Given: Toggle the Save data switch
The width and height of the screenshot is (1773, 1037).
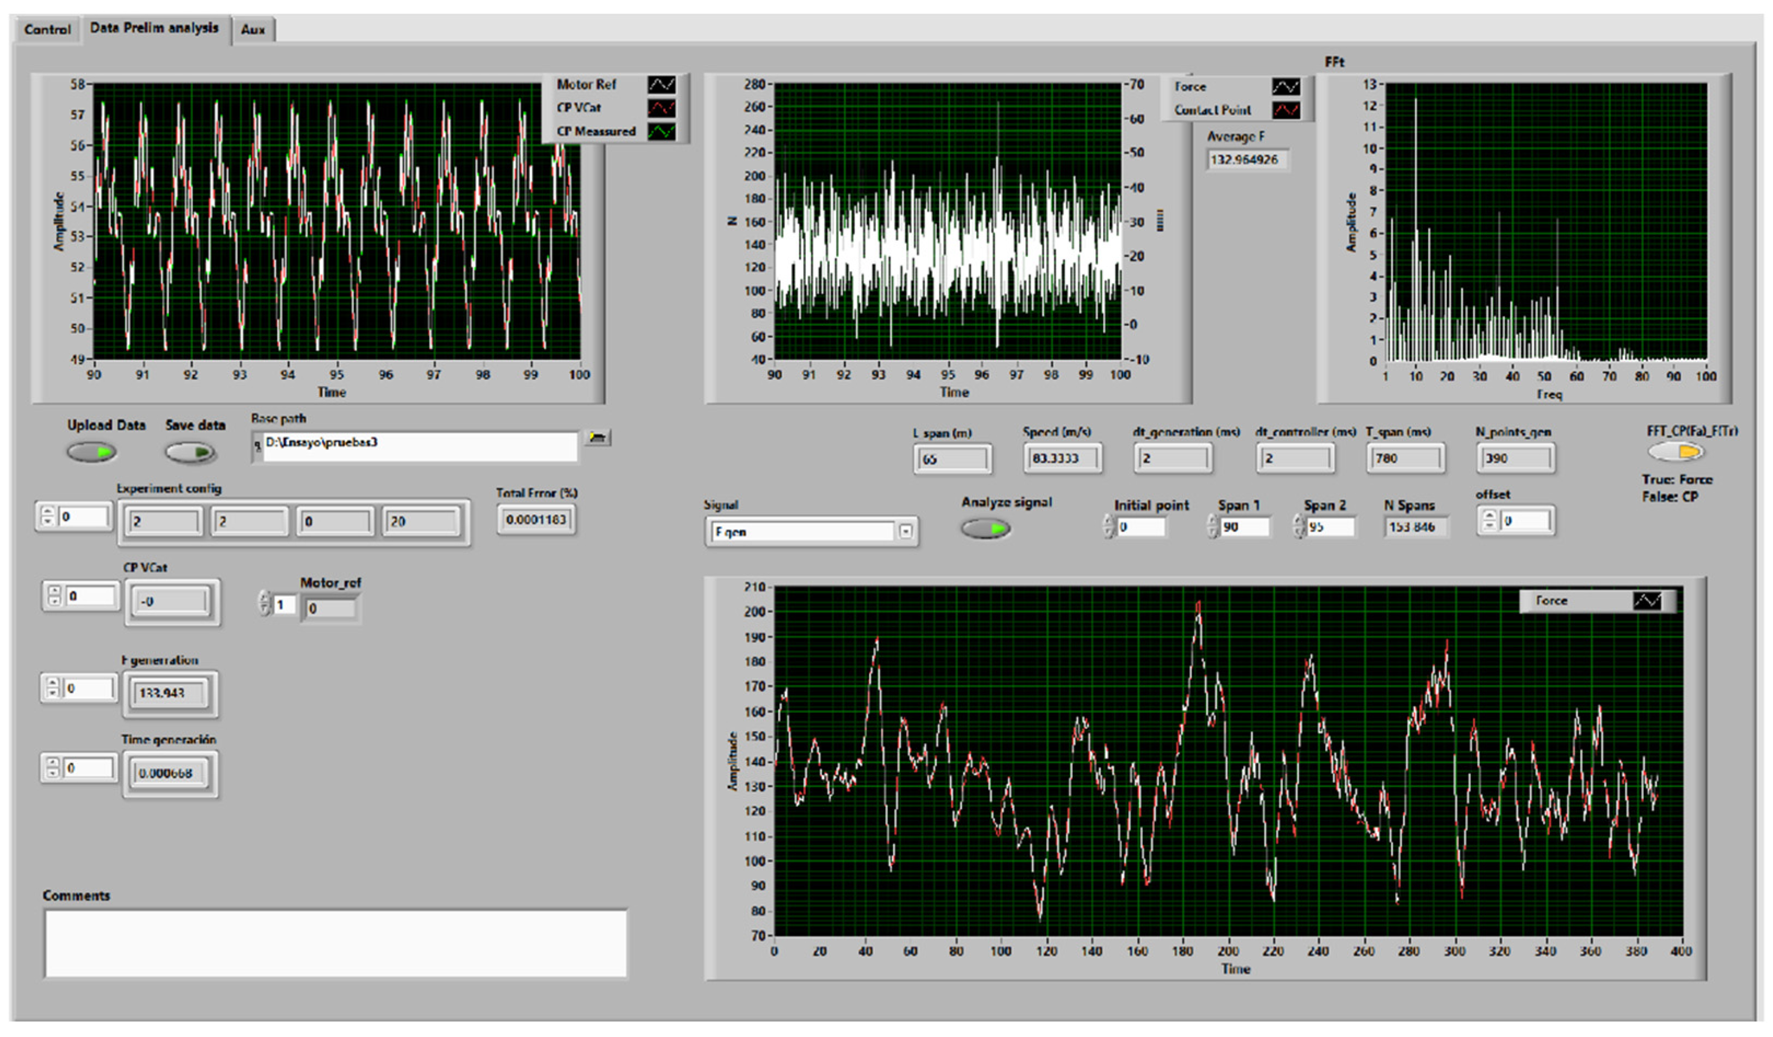Looking at the screenshot, I should coord(191,452).
